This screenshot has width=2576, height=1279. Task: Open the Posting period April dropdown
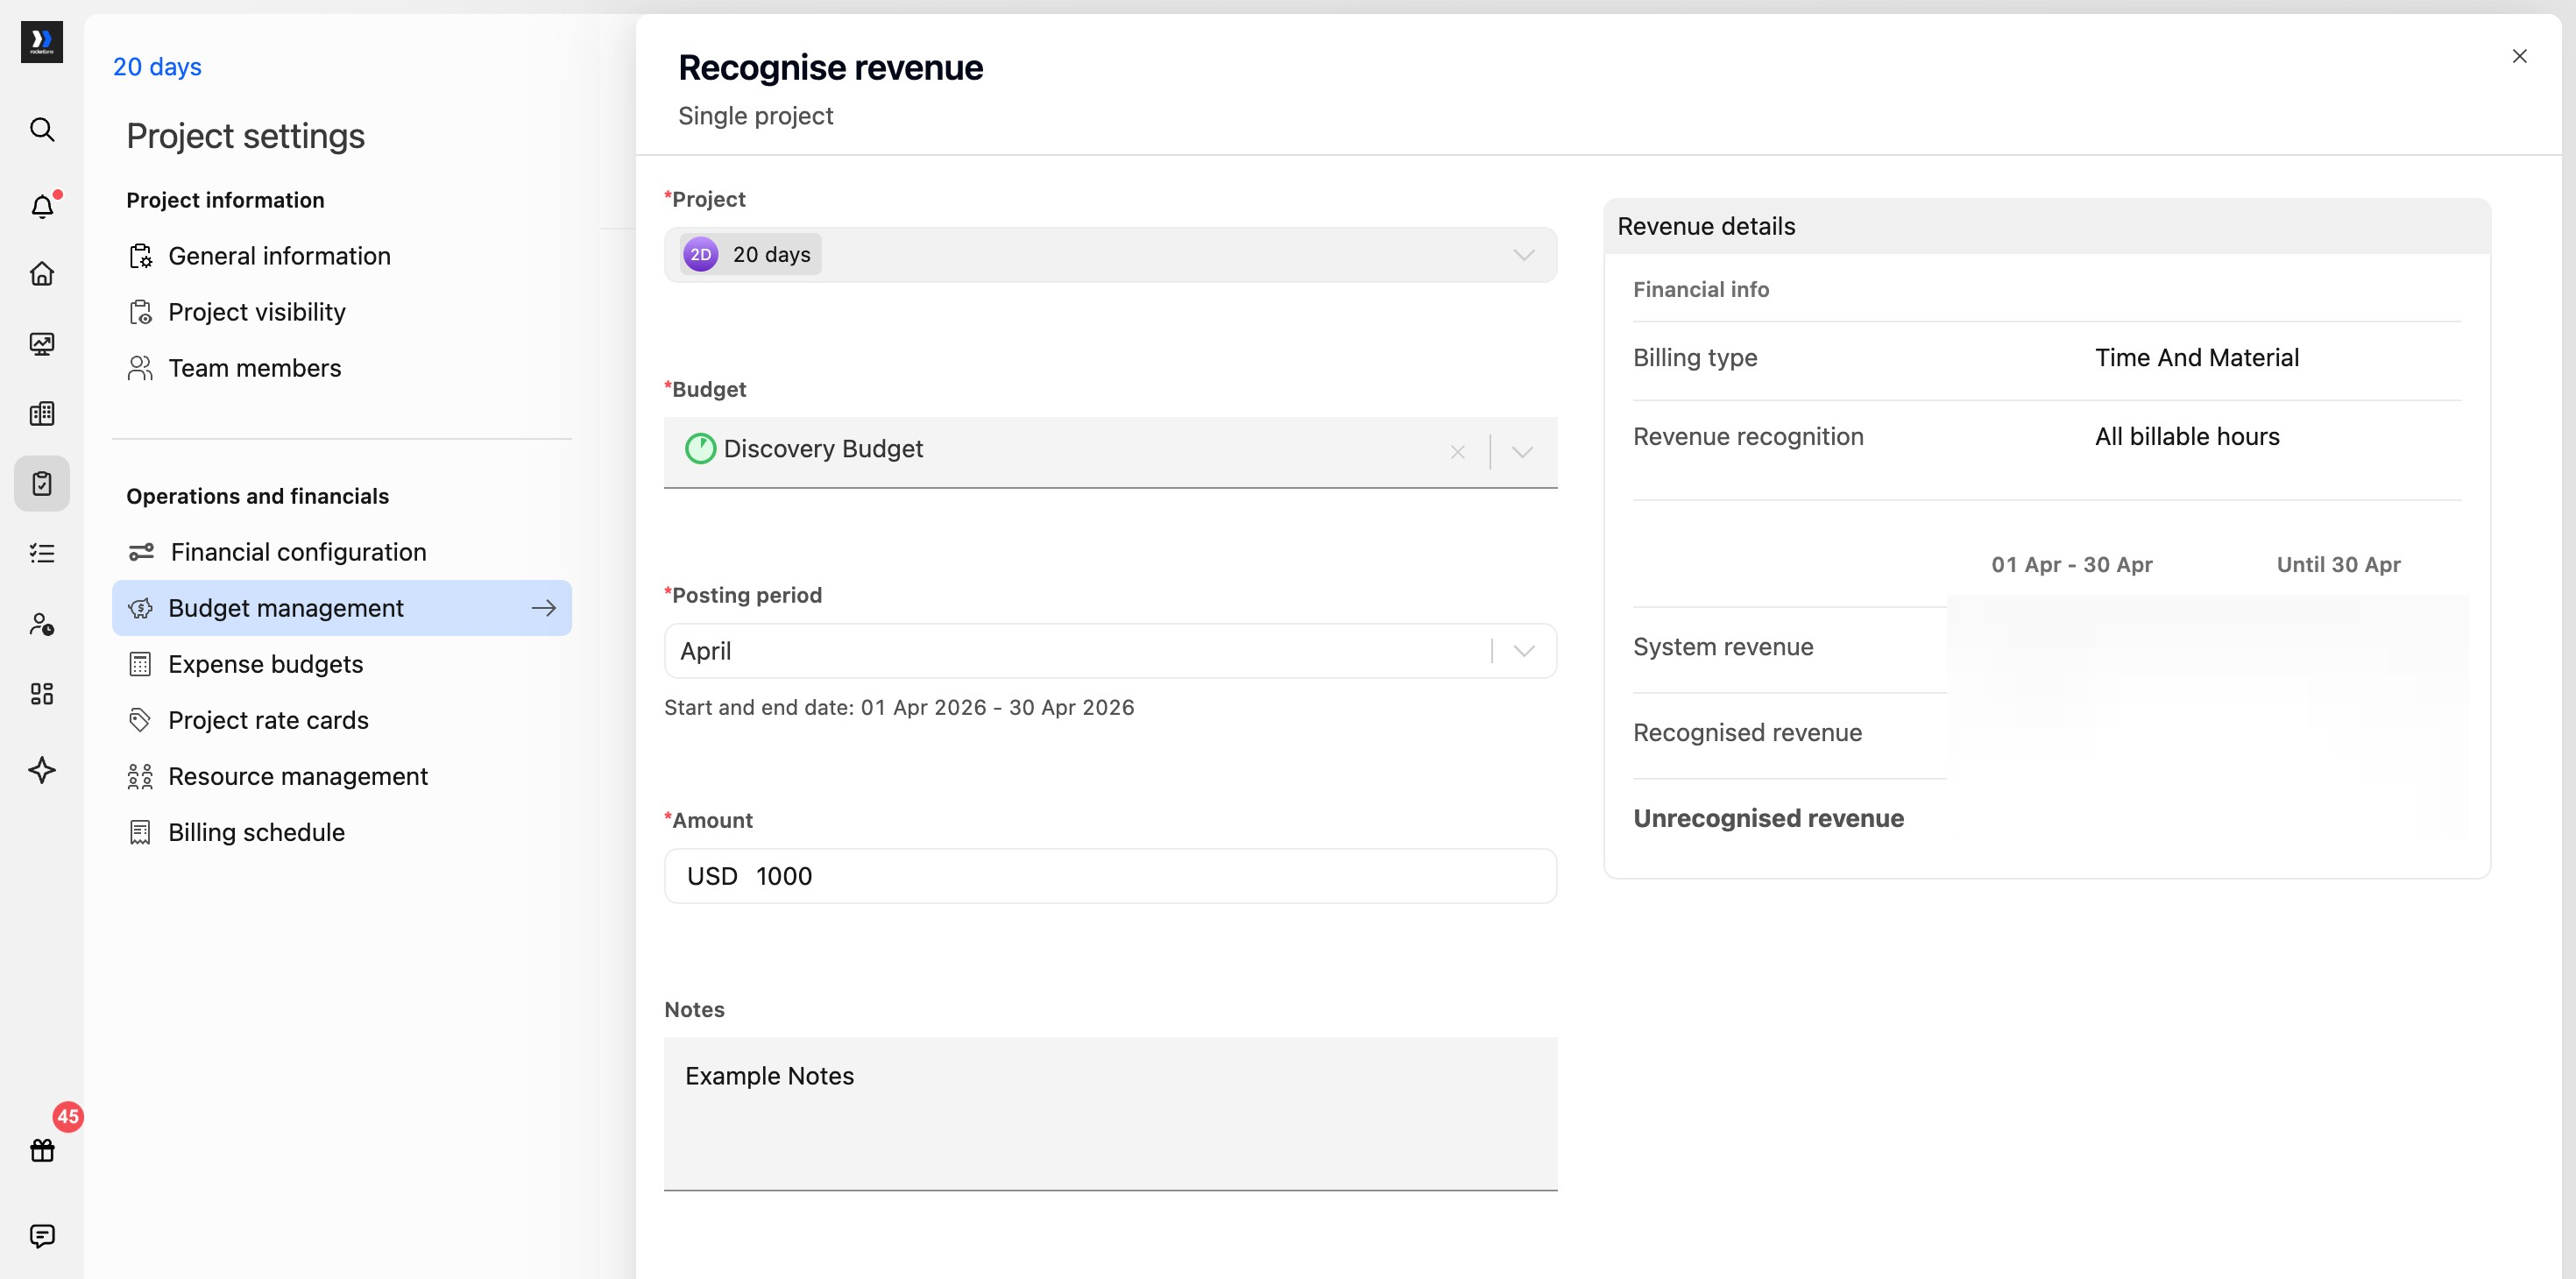[x=1110, y=651]
